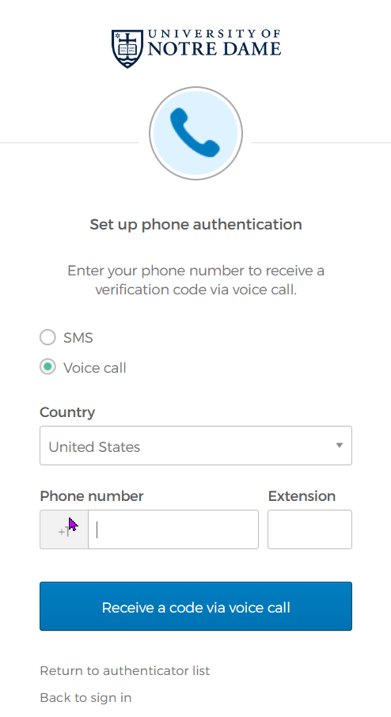Screen dimensions: 391x717
Task: Focus the Phone number input field
Action: (x=173, y=529)
